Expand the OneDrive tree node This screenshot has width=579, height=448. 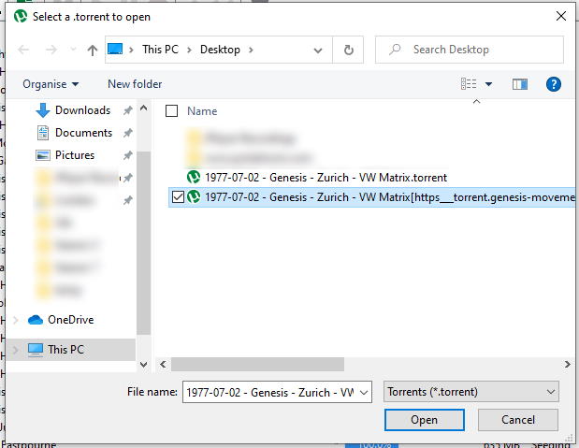(16, 320)
